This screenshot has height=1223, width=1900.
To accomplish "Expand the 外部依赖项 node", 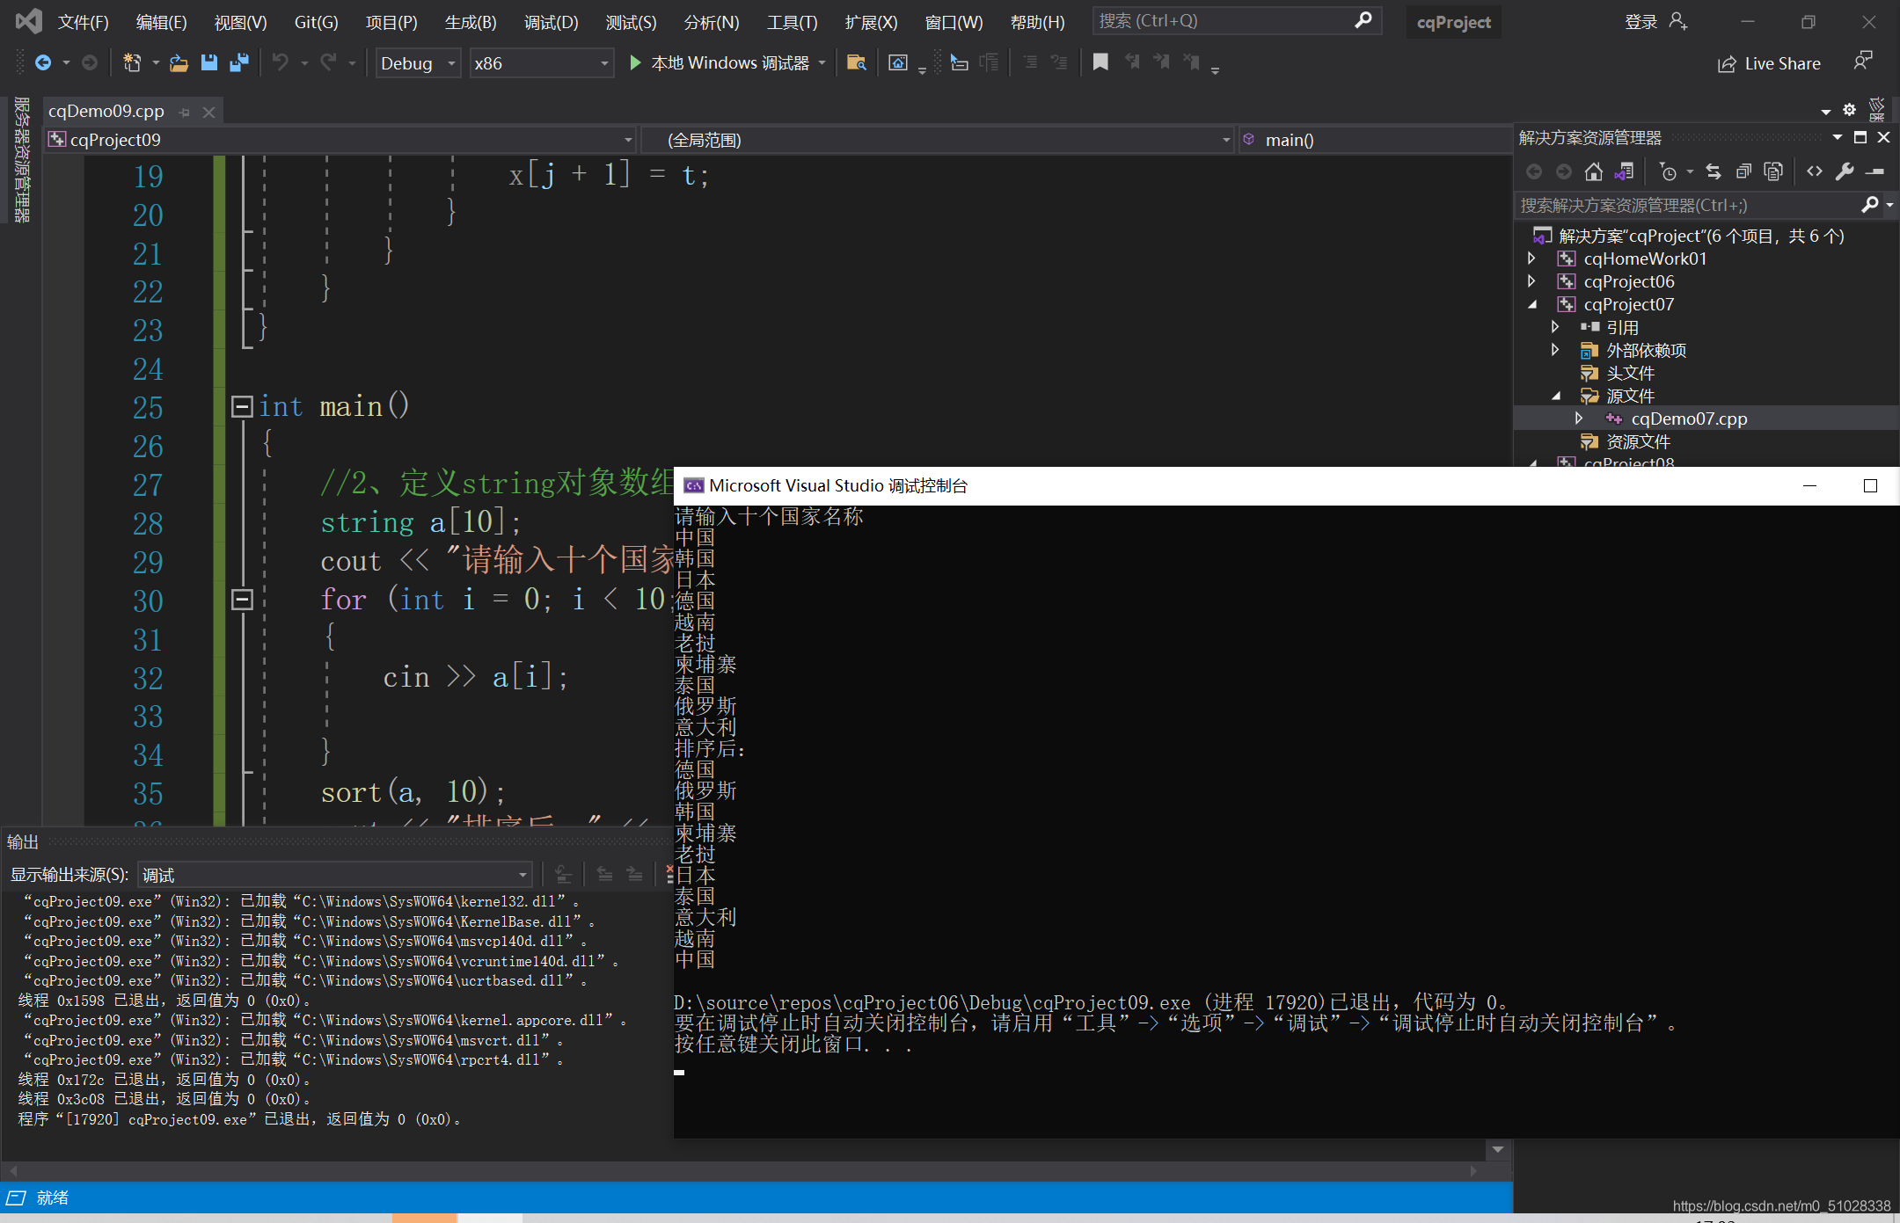I will tap(1555, 350).
